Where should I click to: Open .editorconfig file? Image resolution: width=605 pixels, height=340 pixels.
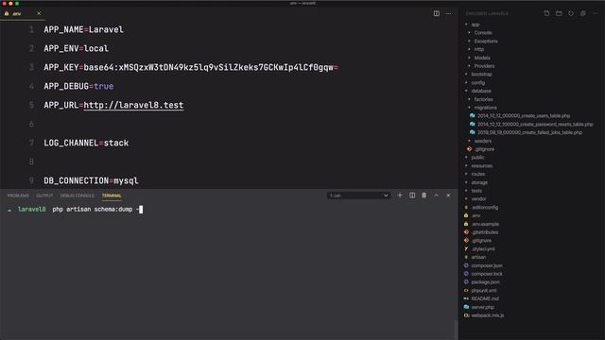485,208
